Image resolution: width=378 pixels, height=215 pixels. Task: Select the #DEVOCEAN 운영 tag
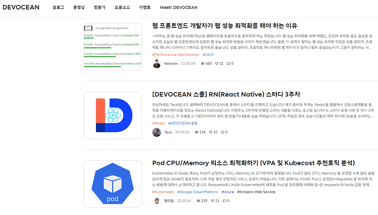coord(183,123)
